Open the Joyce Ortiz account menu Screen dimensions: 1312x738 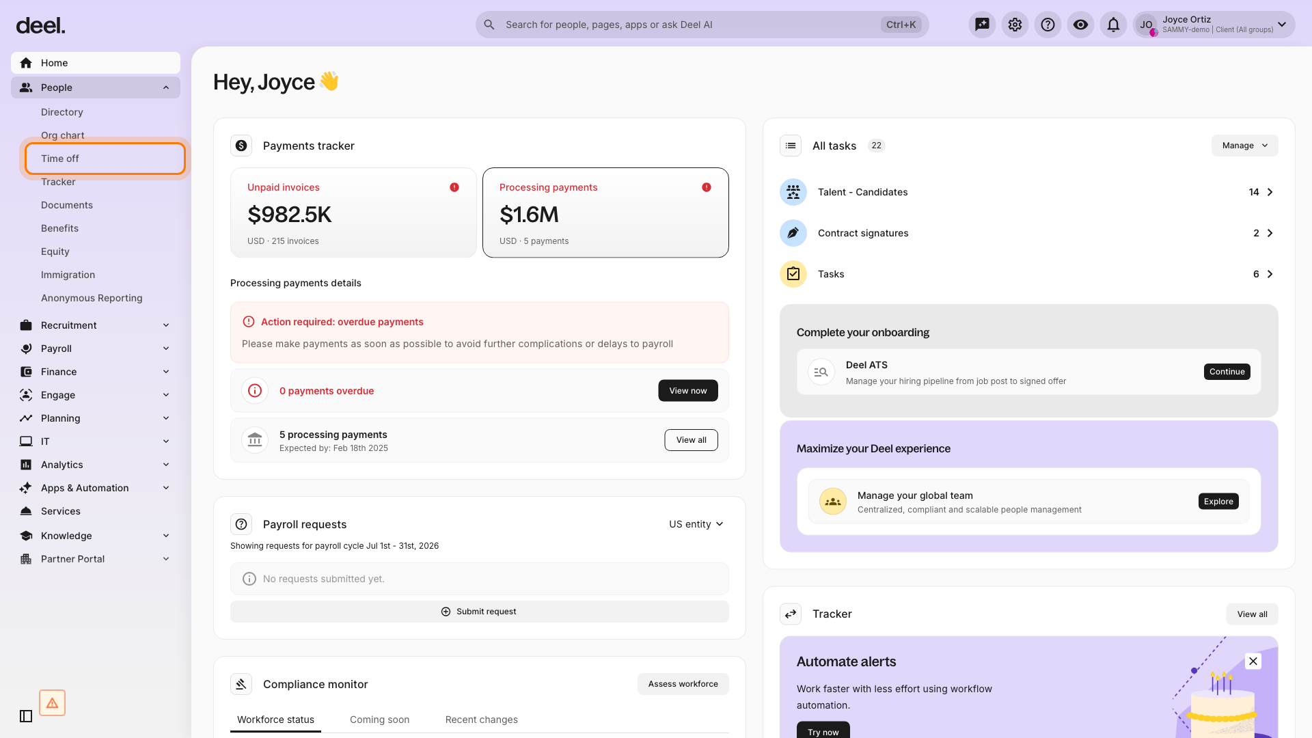coord(1214,25)
